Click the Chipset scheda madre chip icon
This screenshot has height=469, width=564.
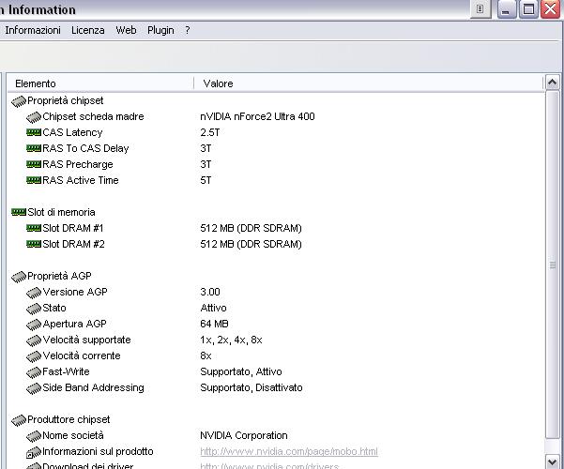coord(34,117)
